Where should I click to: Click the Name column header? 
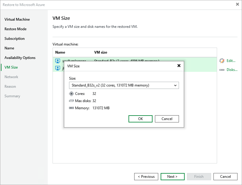pos(60,52)
